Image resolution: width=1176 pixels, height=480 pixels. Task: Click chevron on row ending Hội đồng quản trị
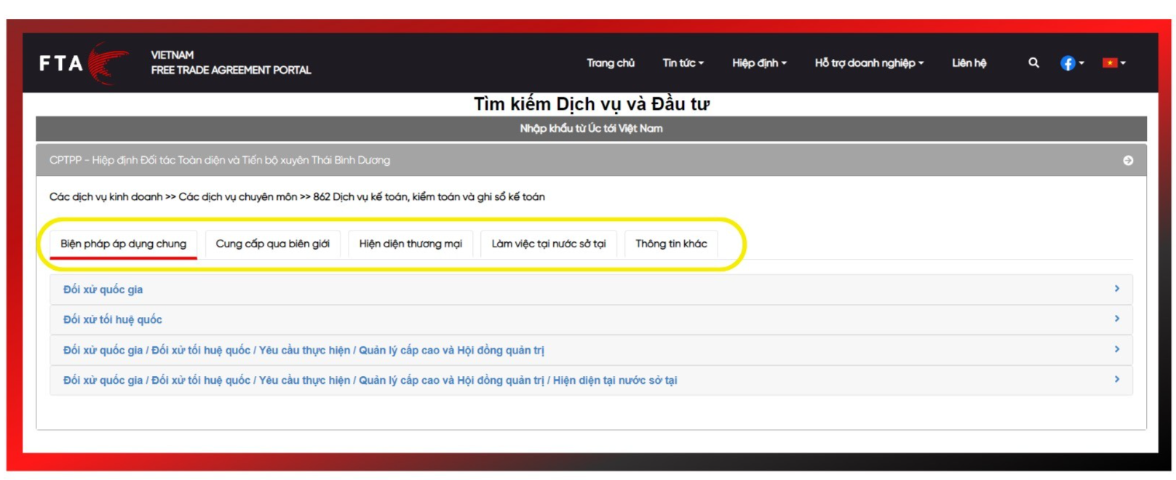coord(1117,349)
